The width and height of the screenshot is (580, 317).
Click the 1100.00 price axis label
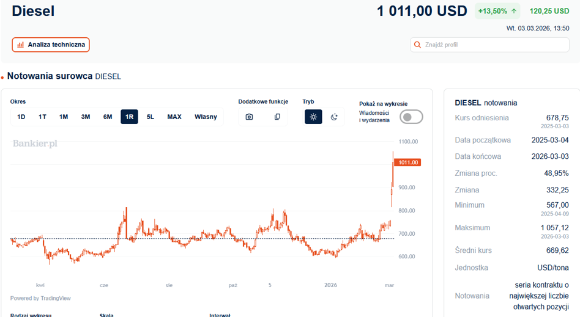pyautogui.click(x=408, y=142)
